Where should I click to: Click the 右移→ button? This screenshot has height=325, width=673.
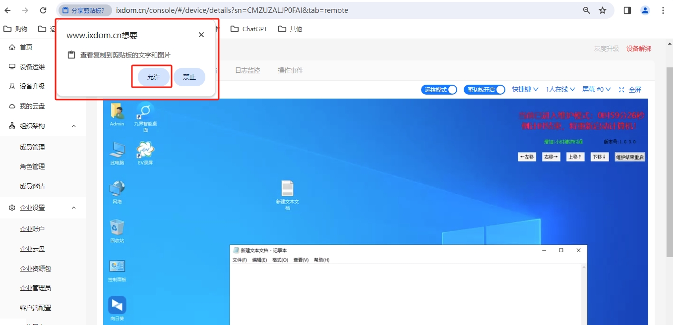click(x=551, y=157)
